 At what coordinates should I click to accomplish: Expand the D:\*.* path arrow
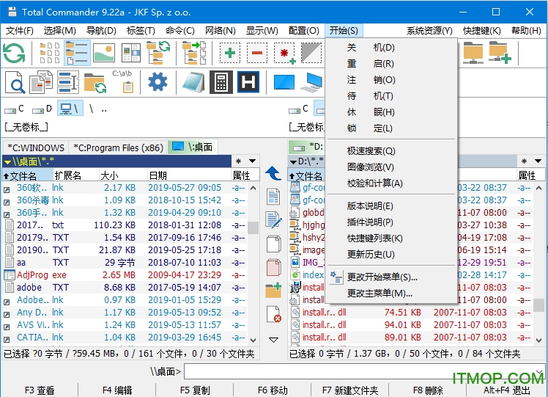[294, 162]
